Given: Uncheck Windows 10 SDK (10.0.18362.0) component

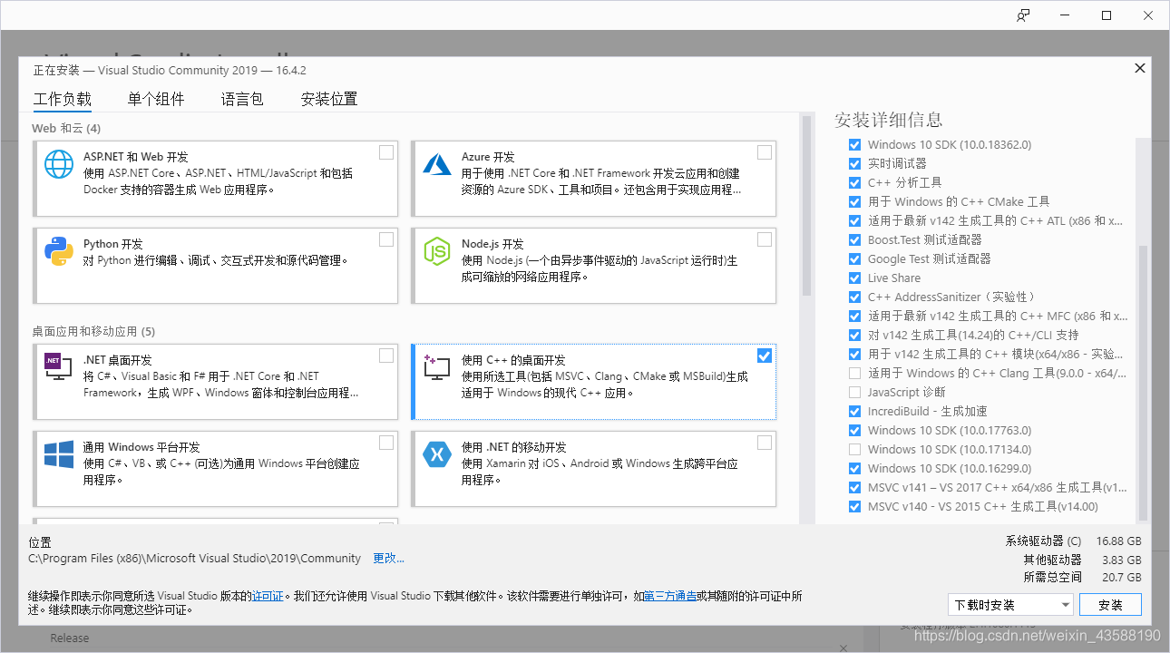Looking at the screenshot, I should pyautogui.click(x=854, y=145).
